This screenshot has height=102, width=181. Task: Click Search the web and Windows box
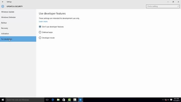(x=25, y=100)
